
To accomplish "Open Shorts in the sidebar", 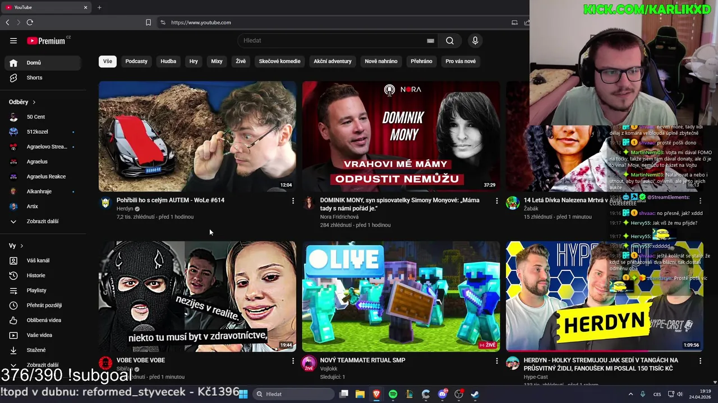I will point(43,78).
